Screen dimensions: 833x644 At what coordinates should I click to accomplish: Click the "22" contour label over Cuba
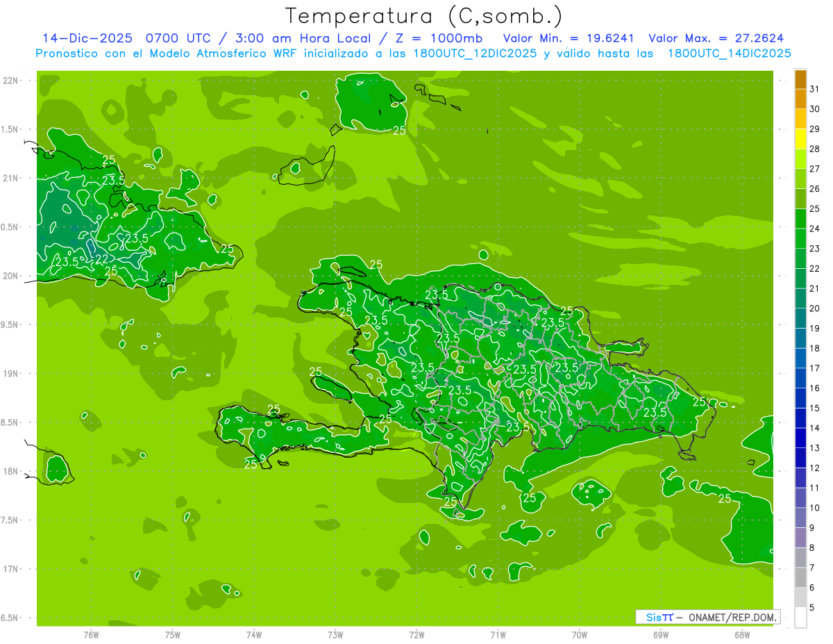click(101, 260)
